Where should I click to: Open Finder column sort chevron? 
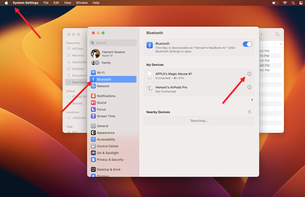281,44
